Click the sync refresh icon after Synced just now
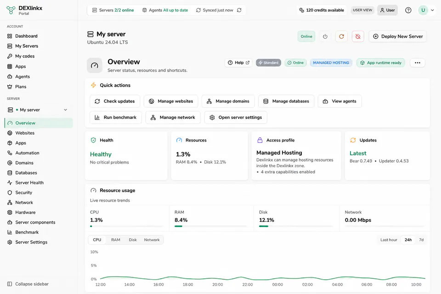This screenshot has height=294, width=441. [x=239, y=10]
